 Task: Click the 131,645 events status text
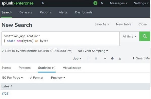coord(38,51)
